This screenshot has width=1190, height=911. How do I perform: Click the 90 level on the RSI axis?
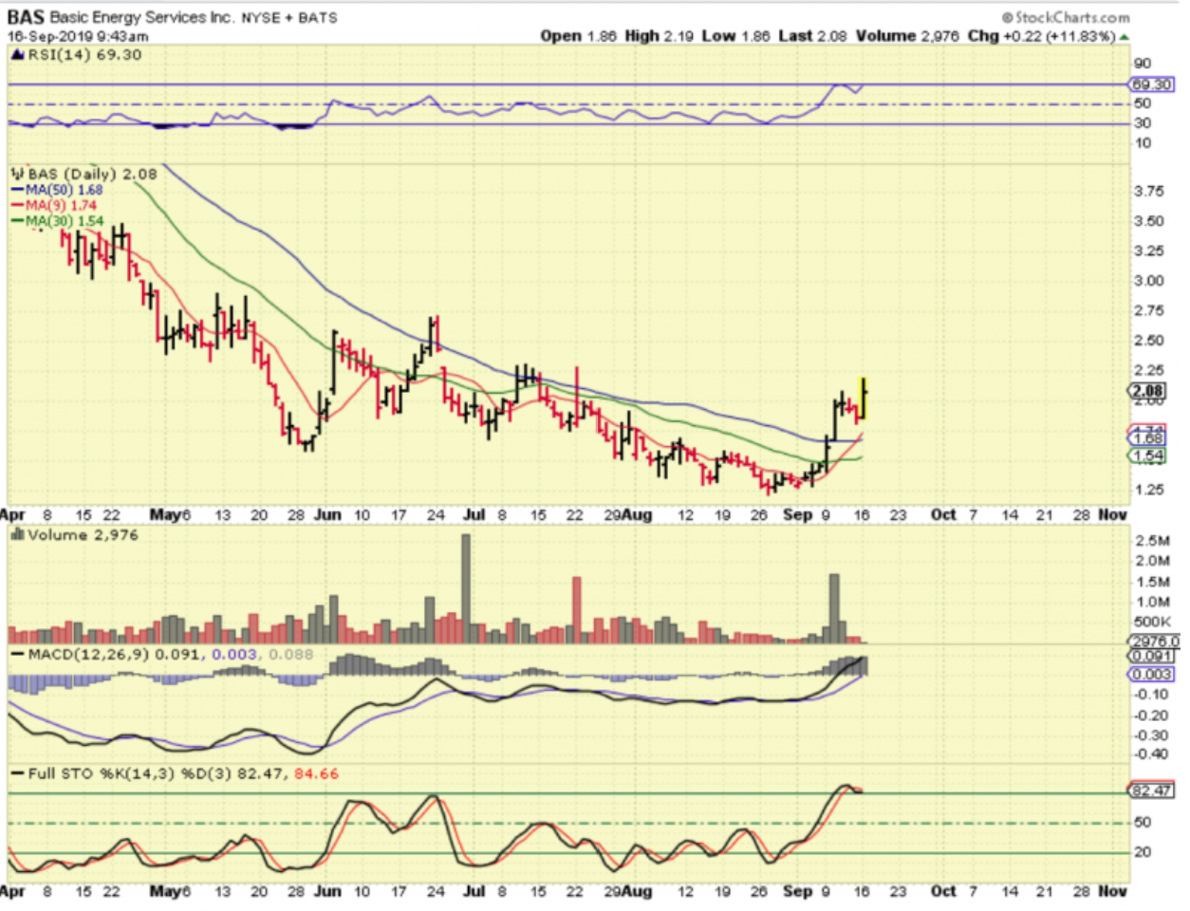click(x=1142, y=64)
